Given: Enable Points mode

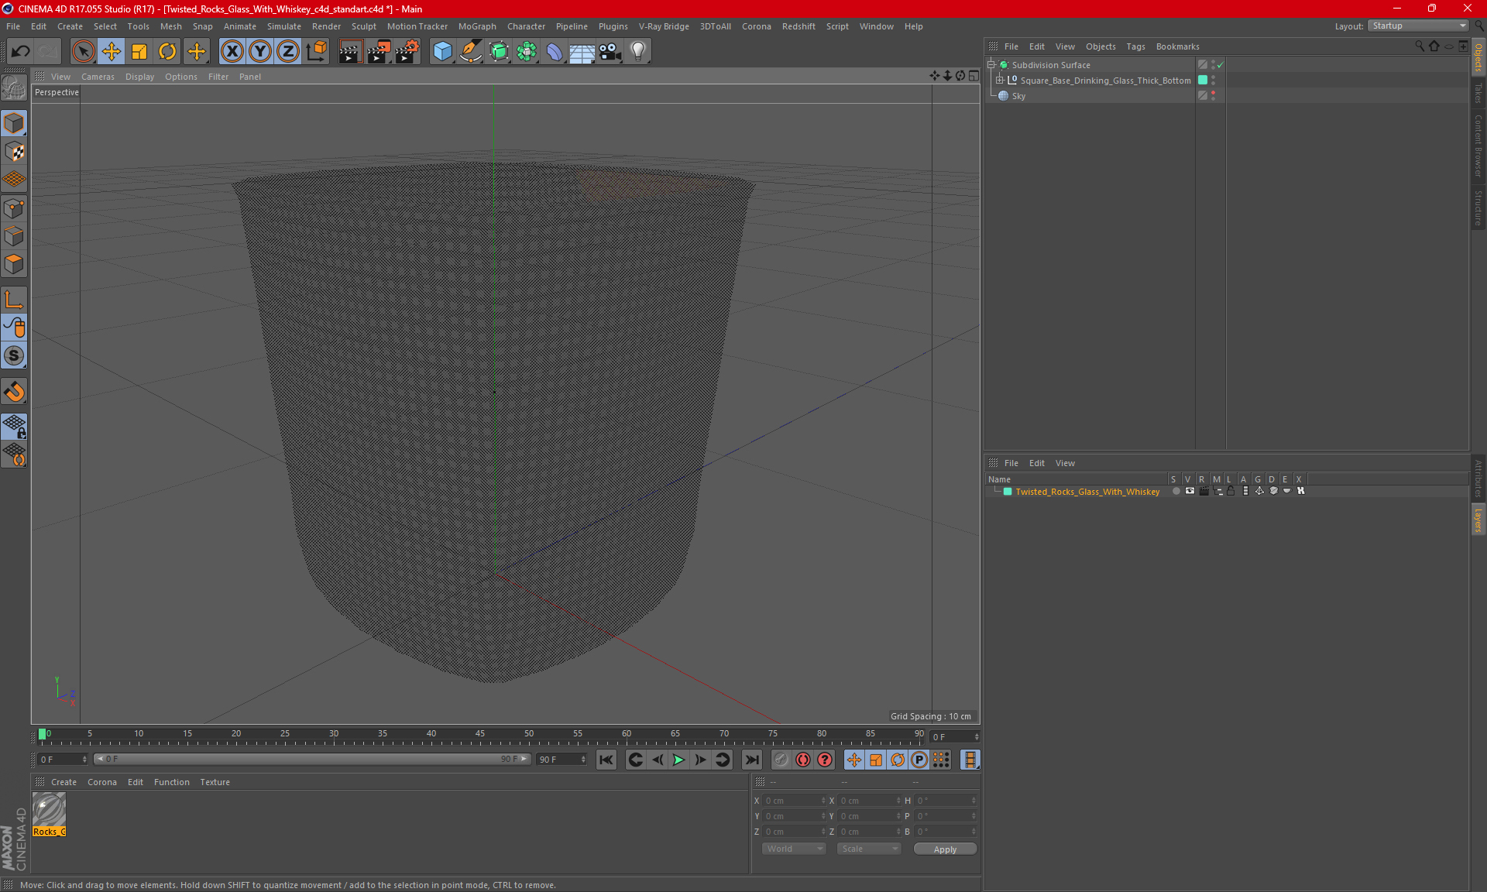Looking at the screenshot, I should (14, 208).
